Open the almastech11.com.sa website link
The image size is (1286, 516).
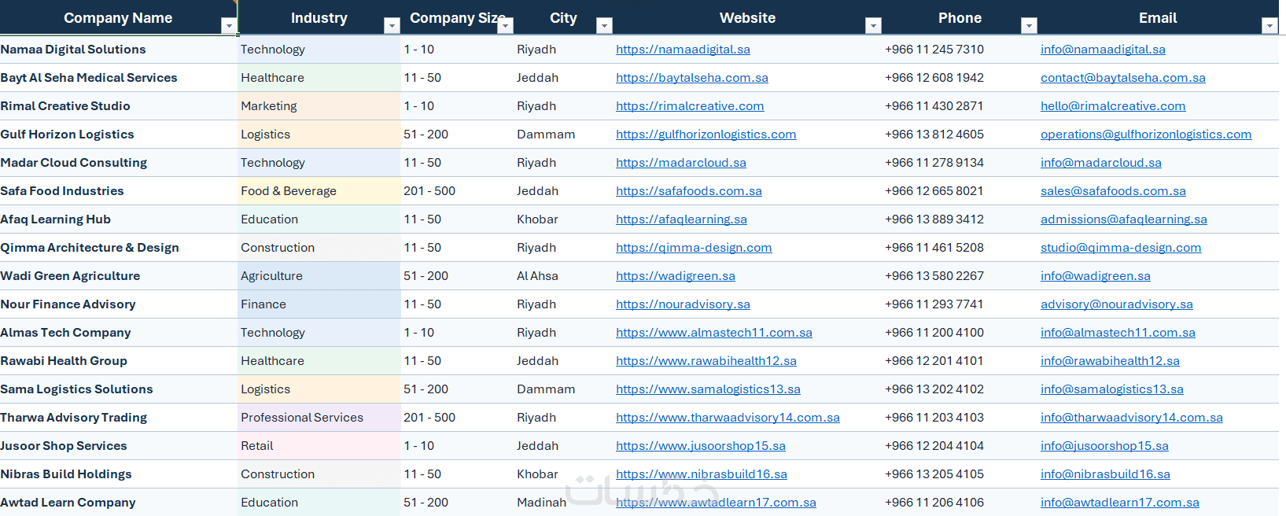(714, 333)
